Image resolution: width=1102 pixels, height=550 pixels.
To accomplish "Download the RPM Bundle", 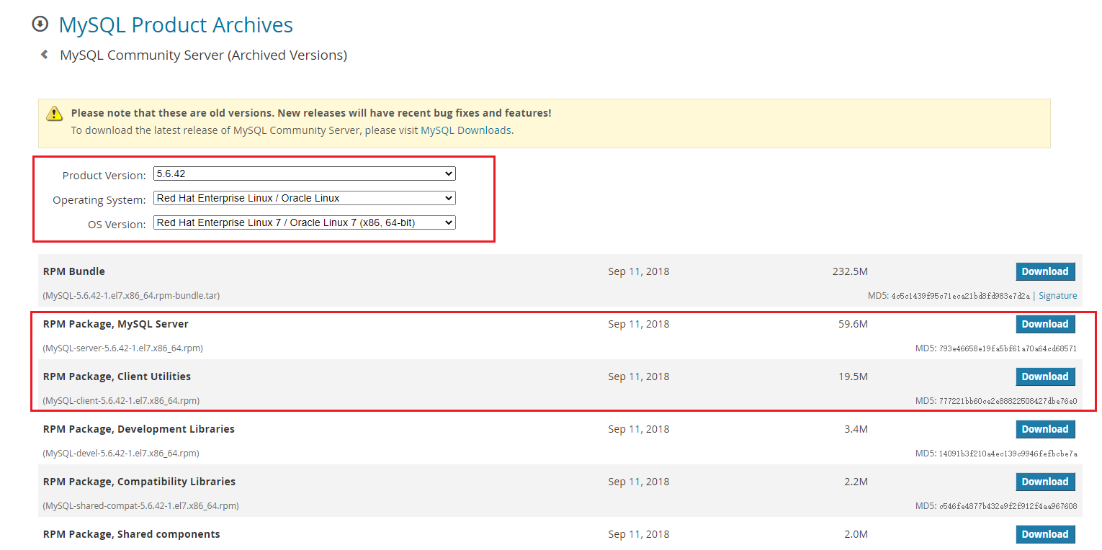I will pos(1045,271).
